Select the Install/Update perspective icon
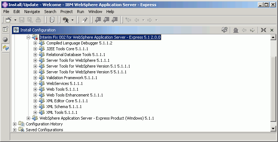 [6, 47]
